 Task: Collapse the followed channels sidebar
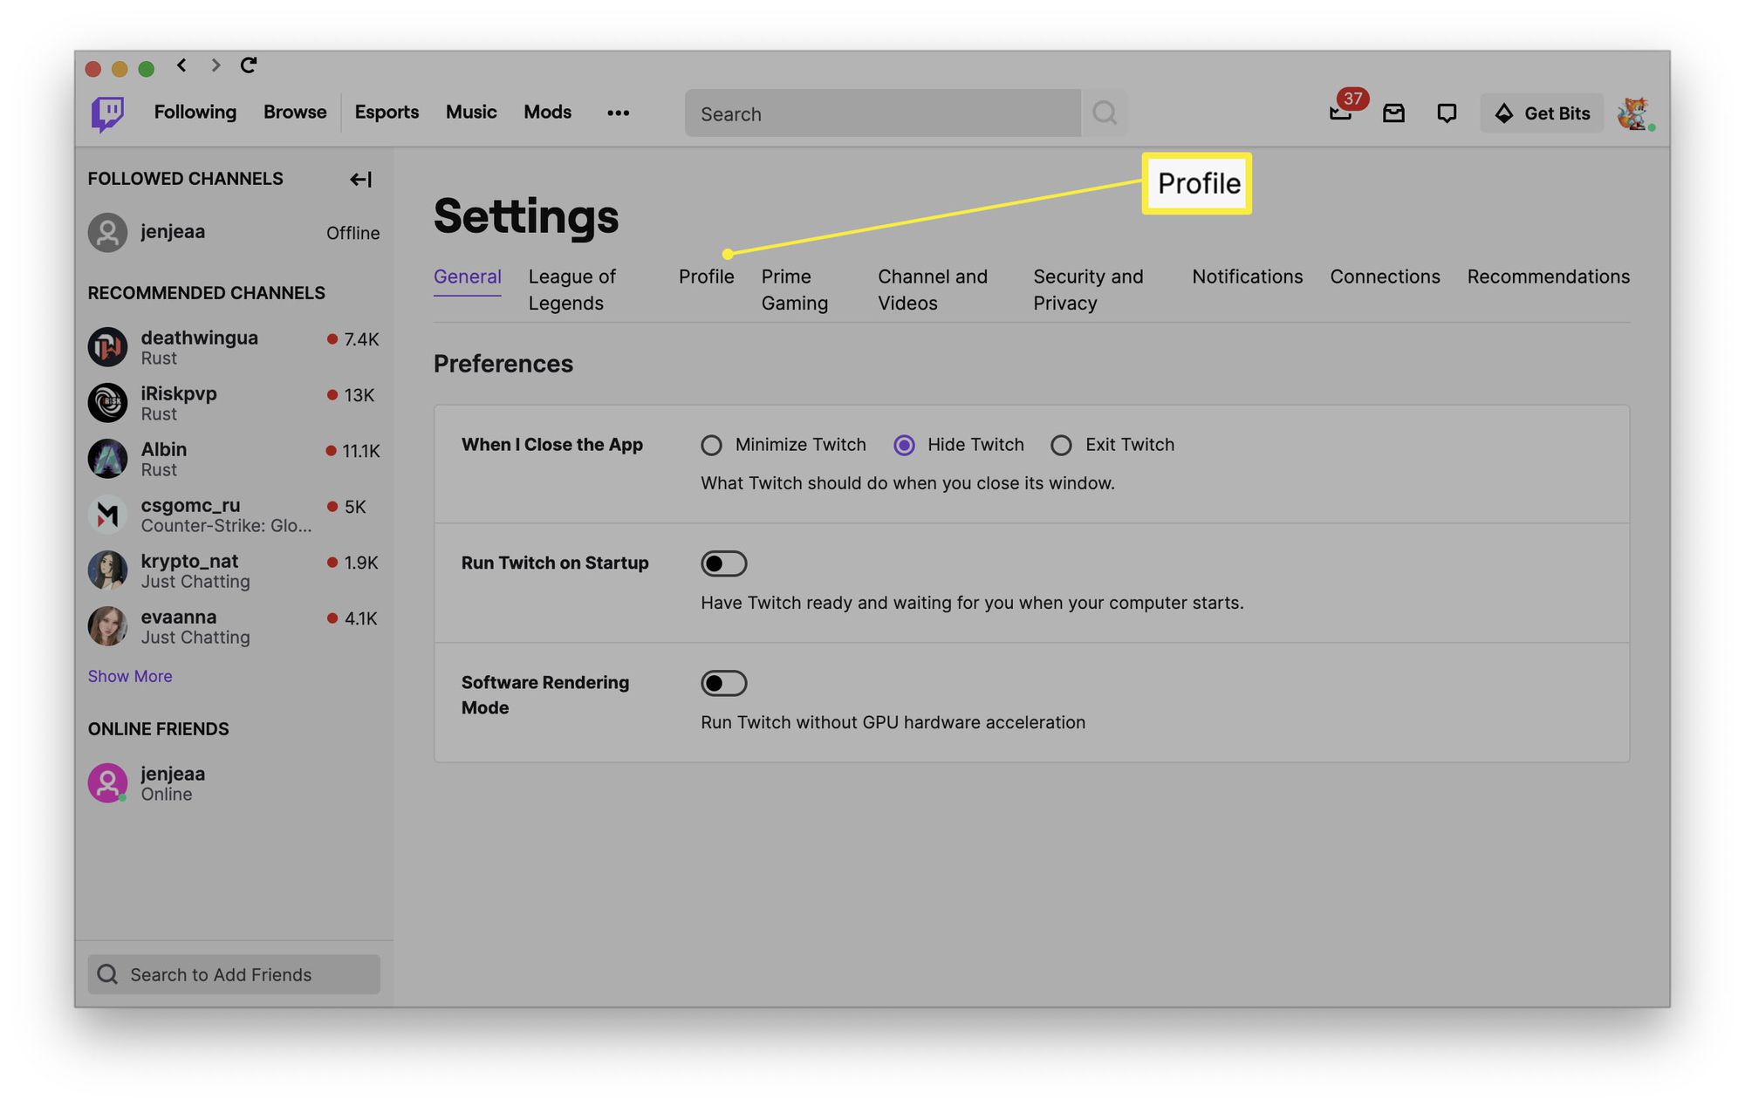click(x=361, y=180)
